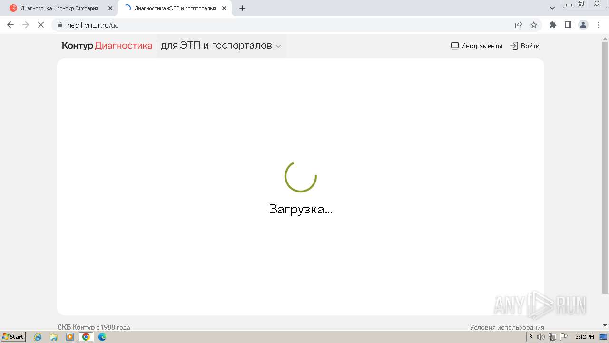Click the address bar URL field
The height and width of the screenshot is (343, 609).
tap(285, 25)
